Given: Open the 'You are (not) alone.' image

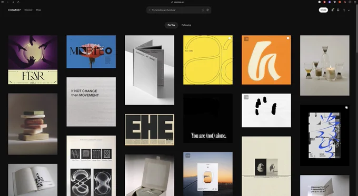Looking at the screenshot, I should point(208,118).
